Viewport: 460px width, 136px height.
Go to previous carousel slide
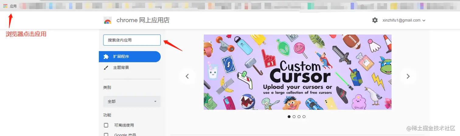coord(187,76)
